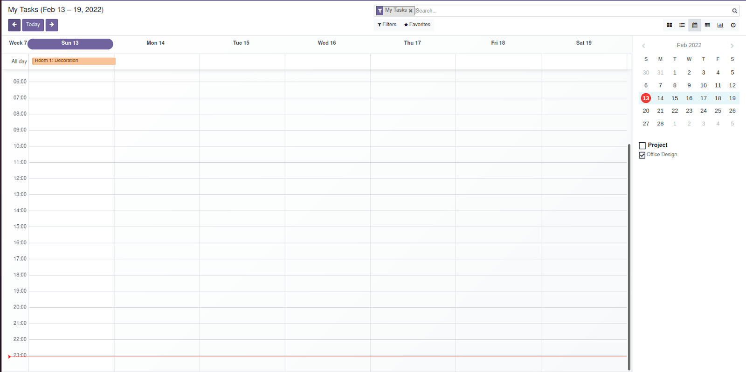Select the Sat 19 day header
This screenshot has width=746, height=372.
point(584,43)
